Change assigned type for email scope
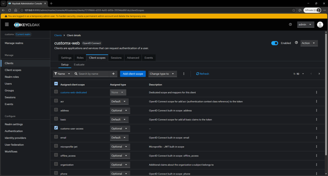 (119, 137)
